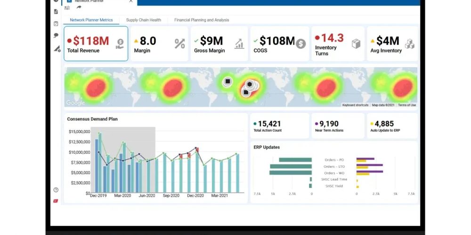This screenshot has width=471, height=235.
Task: Open Financial Planning and Analysis tab
Action: tap(202, 20)
